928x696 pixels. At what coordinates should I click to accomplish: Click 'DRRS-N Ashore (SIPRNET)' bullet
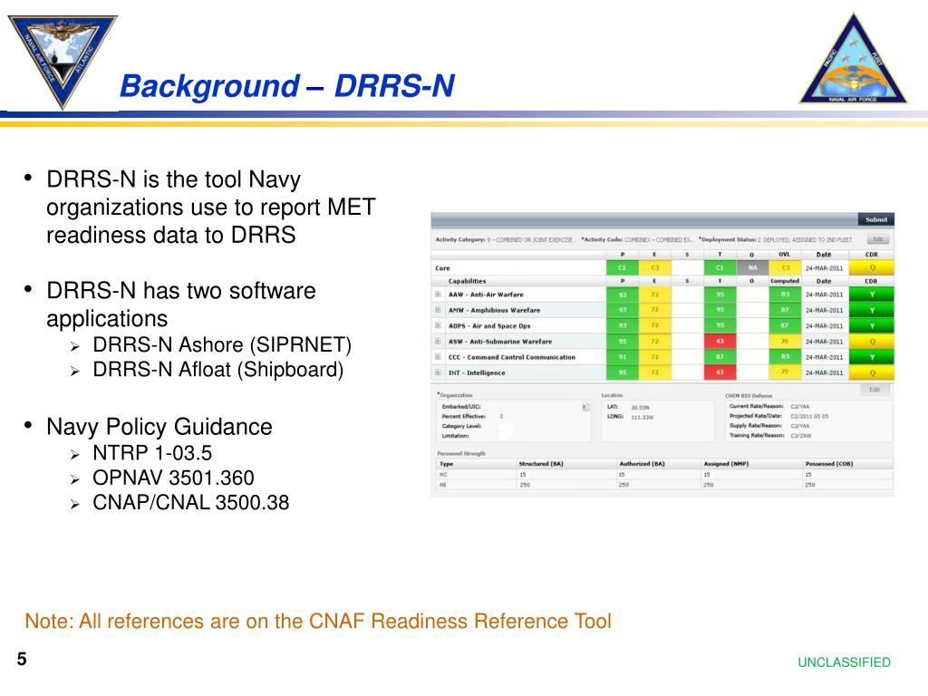(222, 344)
